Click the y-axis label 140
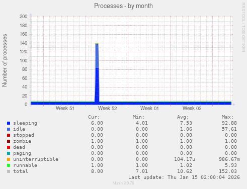Viewport: 247px width, 189px height. click(23, 43)
